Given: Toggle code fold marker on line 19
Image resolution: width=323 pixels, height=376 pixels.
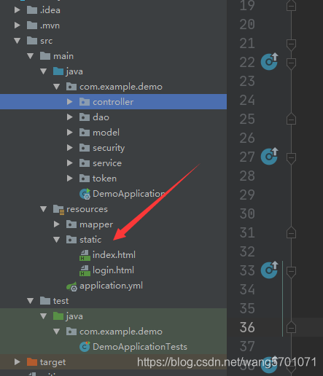Looking at the screenshot, I should click(x=291, y=5).
